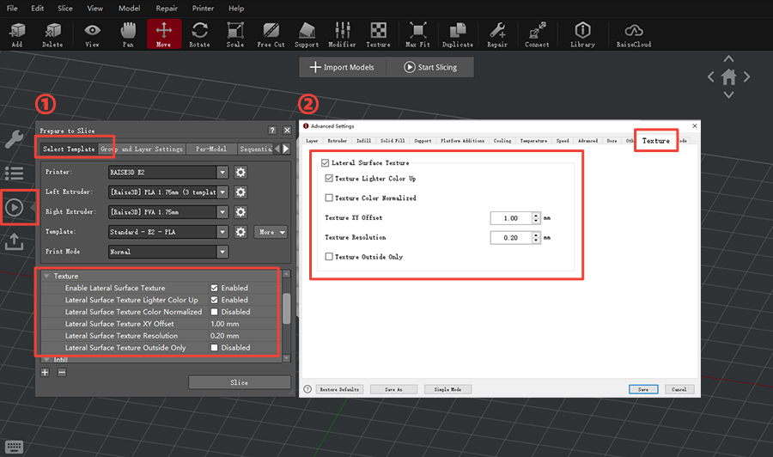
Task: Switch to the Select Template tab
Action: [69, 149]
